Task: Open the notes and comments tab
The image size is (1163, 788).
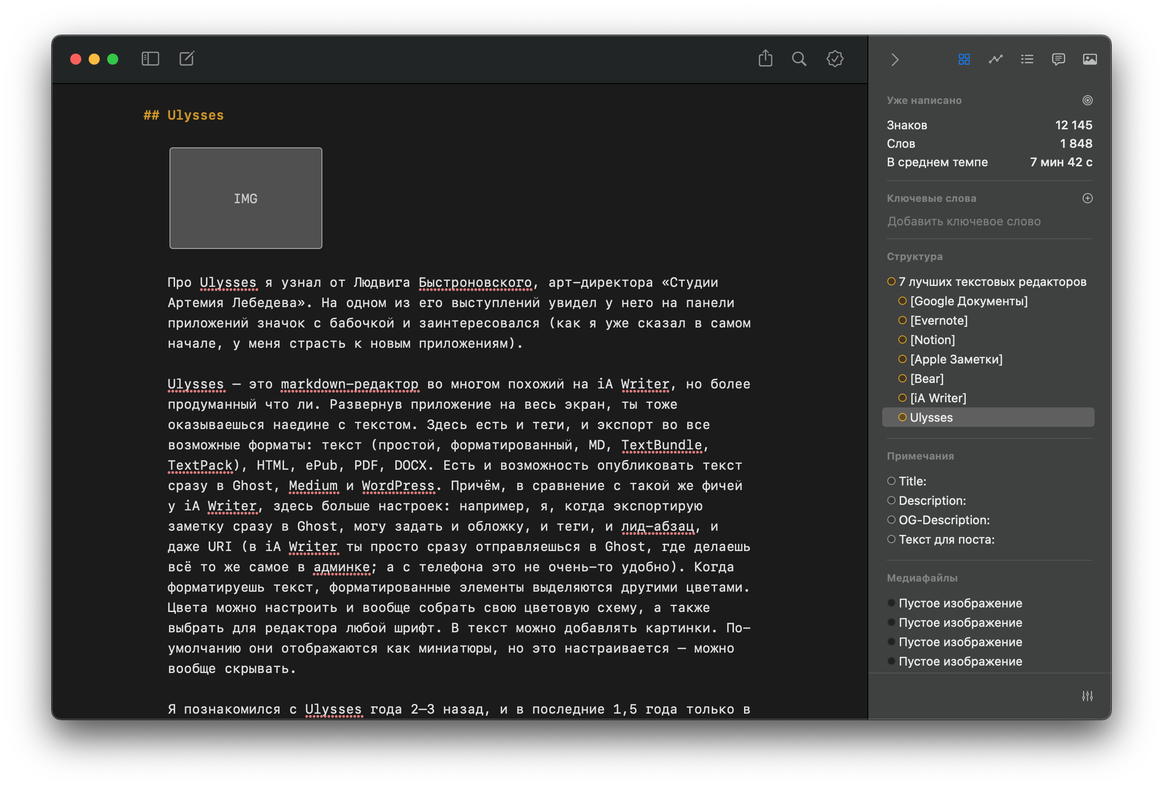Action: click(x=1059, y=59)
